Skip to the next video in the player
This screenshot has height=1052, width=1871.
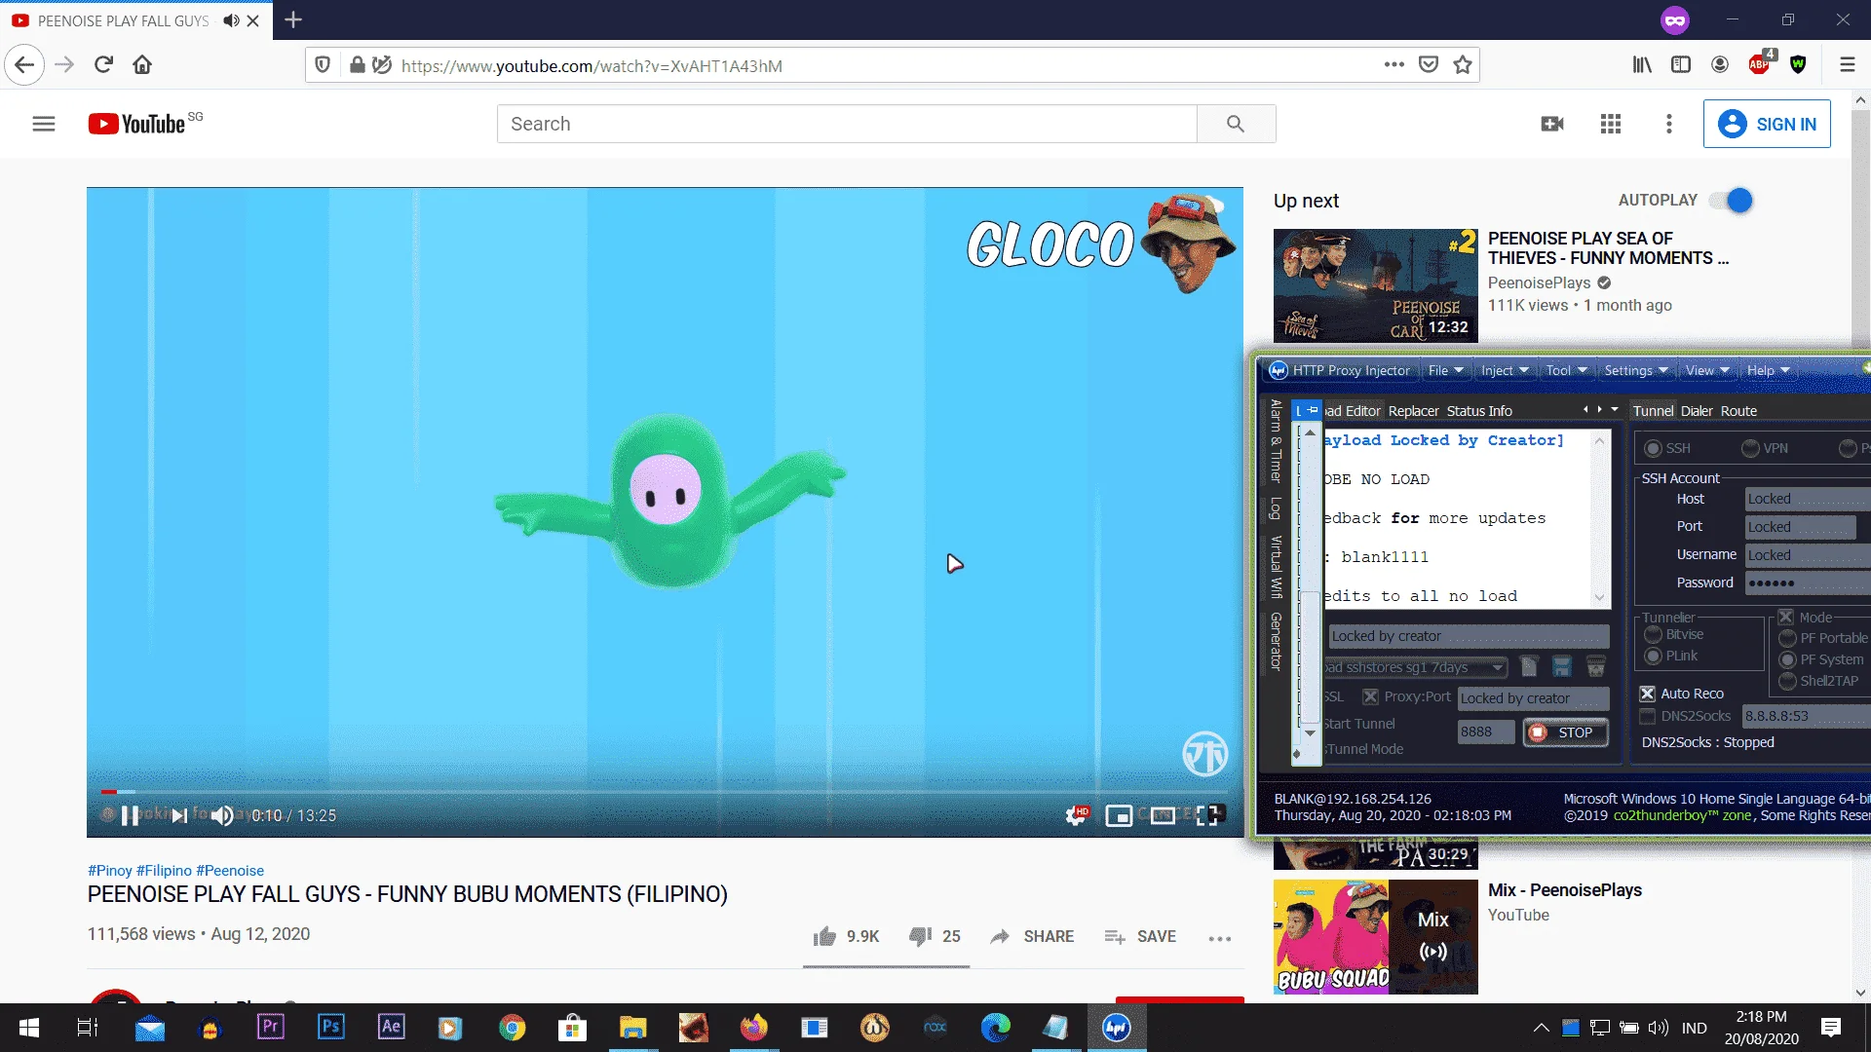tap(178, 816)
